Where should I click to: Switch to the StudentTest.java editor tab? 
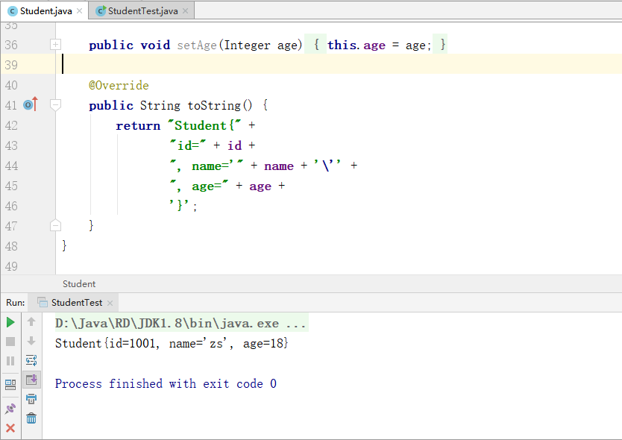pos(142,10)
